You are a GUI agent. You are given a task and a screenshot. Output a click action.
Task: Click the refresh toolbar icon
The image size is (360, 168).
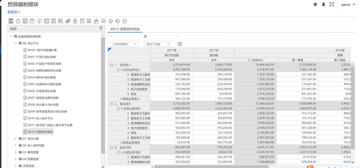tap(18, 21)
